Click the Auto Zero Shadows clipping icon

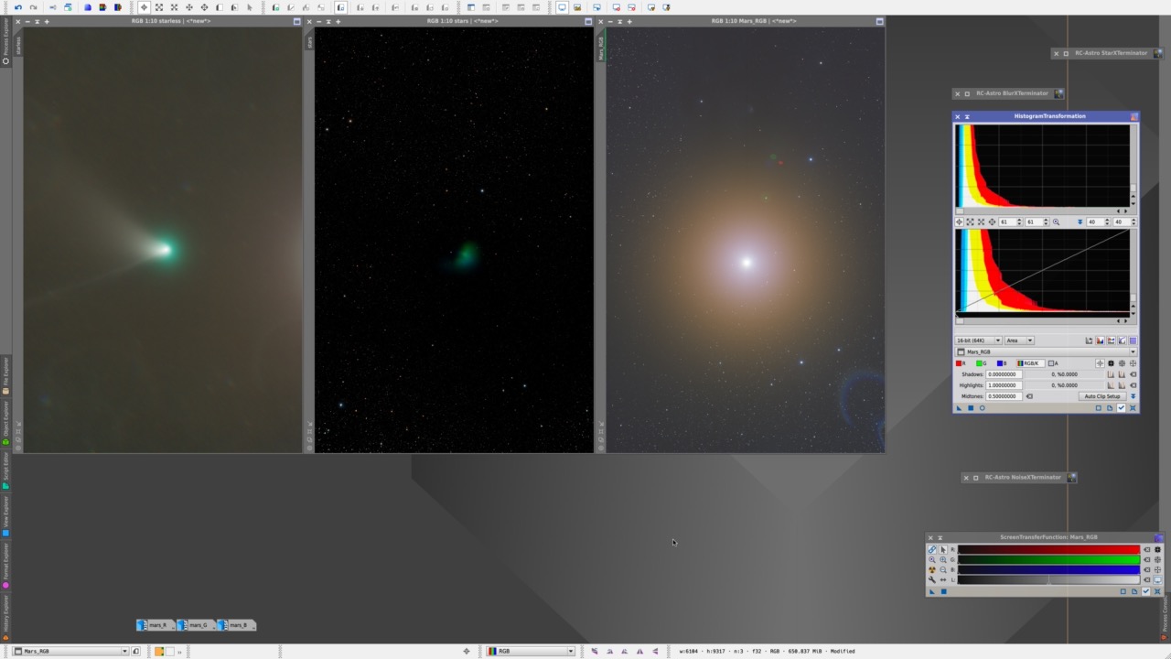coord(1112,374)
